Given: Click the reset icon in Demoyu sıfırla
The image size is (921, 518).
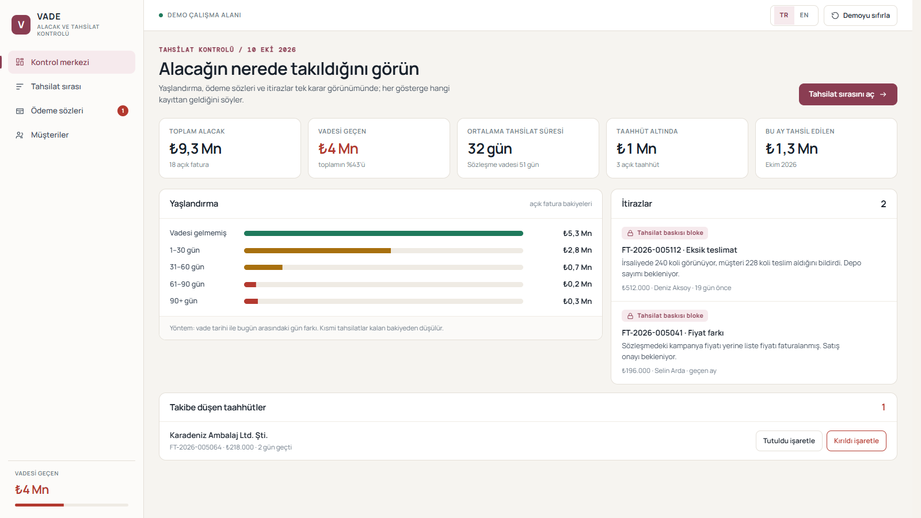Looking at the screenshot, I should [x=835, y=16].
